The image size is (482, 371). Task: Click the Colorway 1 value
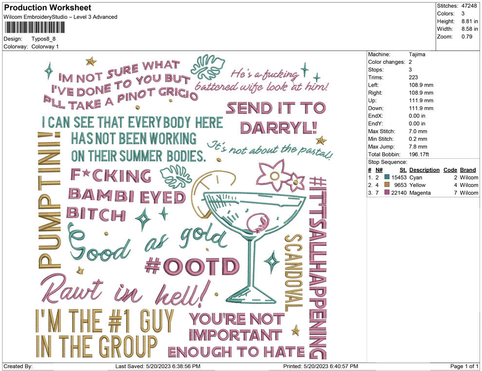pos(45,46)
